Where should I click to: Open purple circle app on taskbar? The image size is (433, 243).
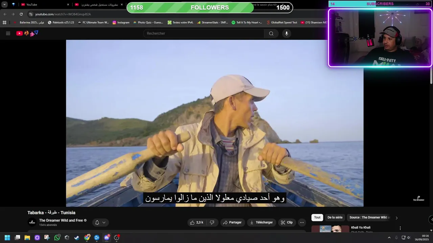coord(37,238)
